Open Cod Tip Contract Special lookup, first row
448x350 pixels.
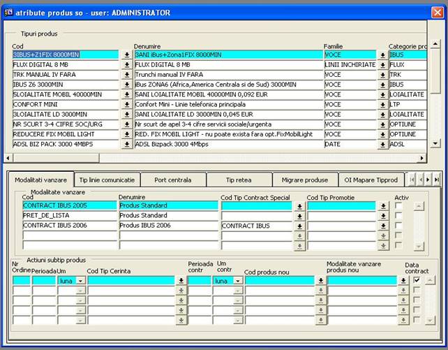click(x=299, y=206)
